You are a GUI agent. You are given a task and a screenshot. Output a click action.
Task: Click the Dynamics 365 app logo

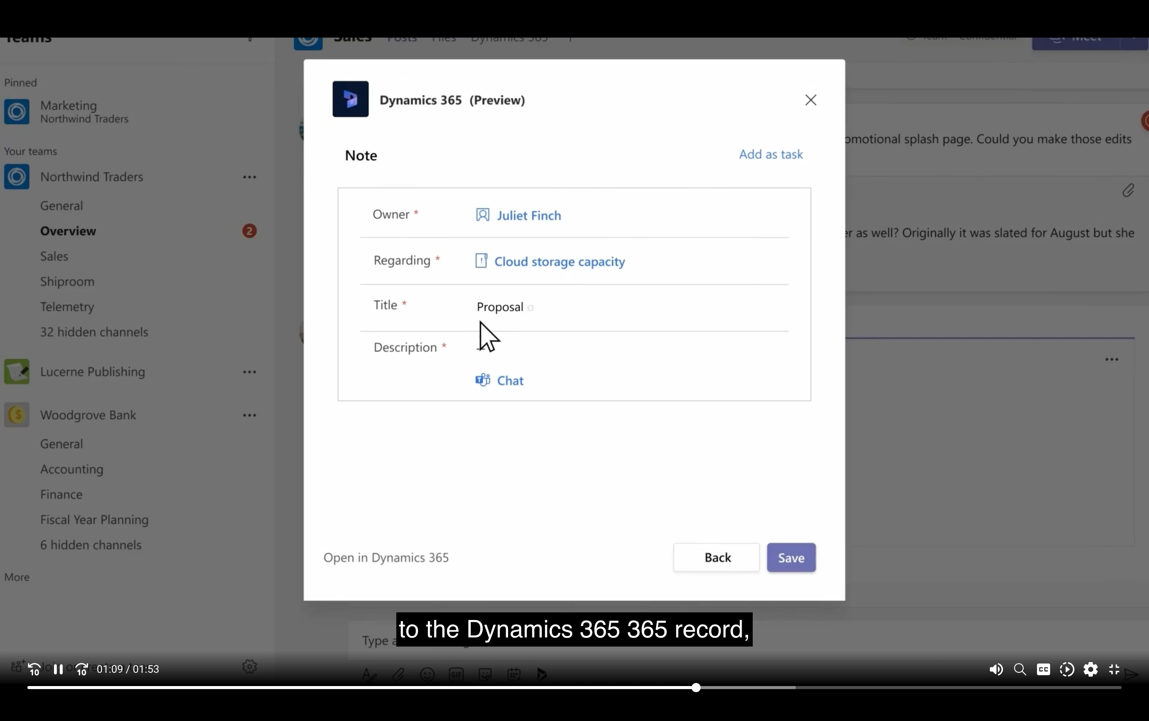tap(351, 99)
